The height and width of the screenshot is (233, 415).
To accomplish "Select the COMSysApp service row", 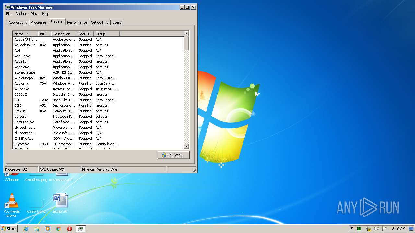I will [x=98, y=139].
